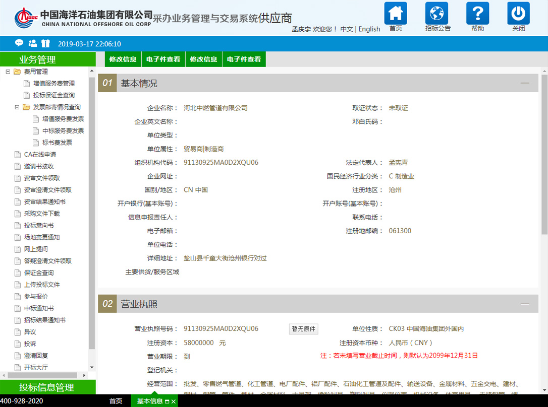Click 暂无原件 in the business license section
This screenshot has height=407, width=548.
303,328
